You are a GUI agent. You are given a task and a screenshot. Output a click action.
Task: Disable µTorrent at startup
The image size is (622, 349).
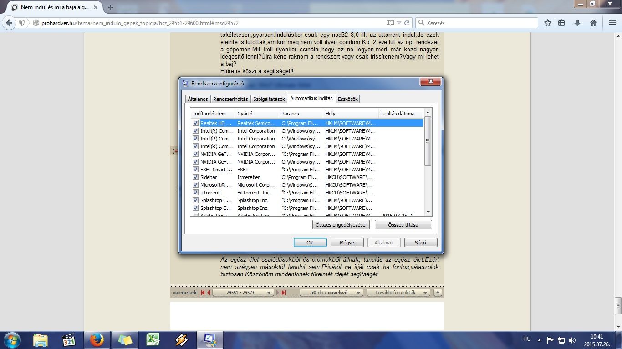click(195, 193)
